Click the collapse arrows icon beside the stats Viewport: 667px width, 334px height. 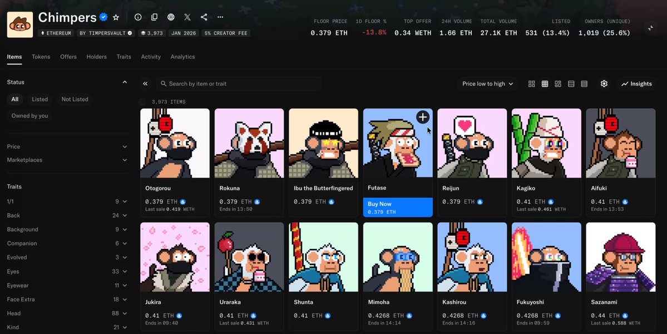tap(650, 28)
